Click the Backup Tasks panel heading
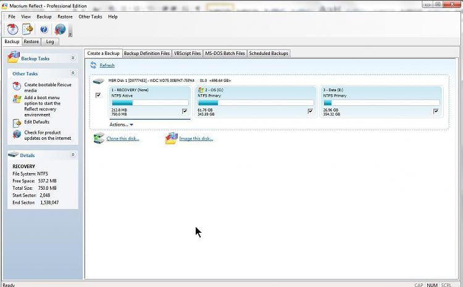The image size is (463, 287). [x=35, y=59]
